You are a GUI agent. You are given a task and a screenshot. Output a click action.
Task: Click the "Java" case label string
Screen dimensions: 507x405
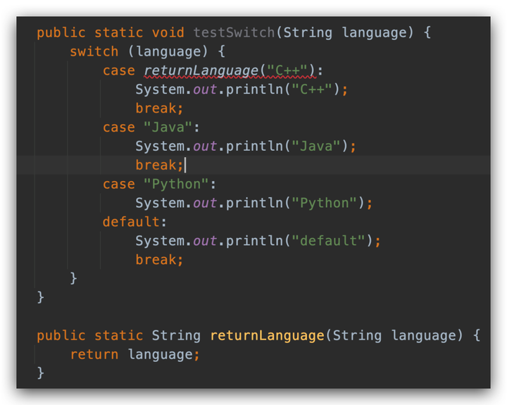[168, 127]
